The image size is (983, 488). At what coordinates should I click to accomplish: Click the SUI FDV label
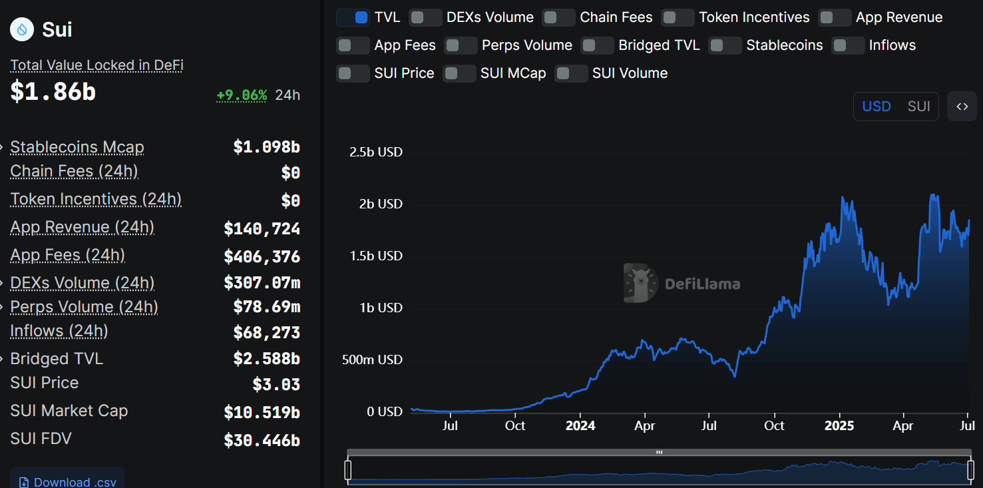click(41, 439)
